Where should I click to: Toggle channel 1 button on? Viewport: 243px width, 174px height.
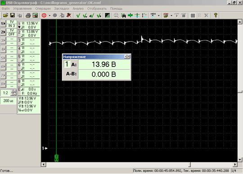3,24
